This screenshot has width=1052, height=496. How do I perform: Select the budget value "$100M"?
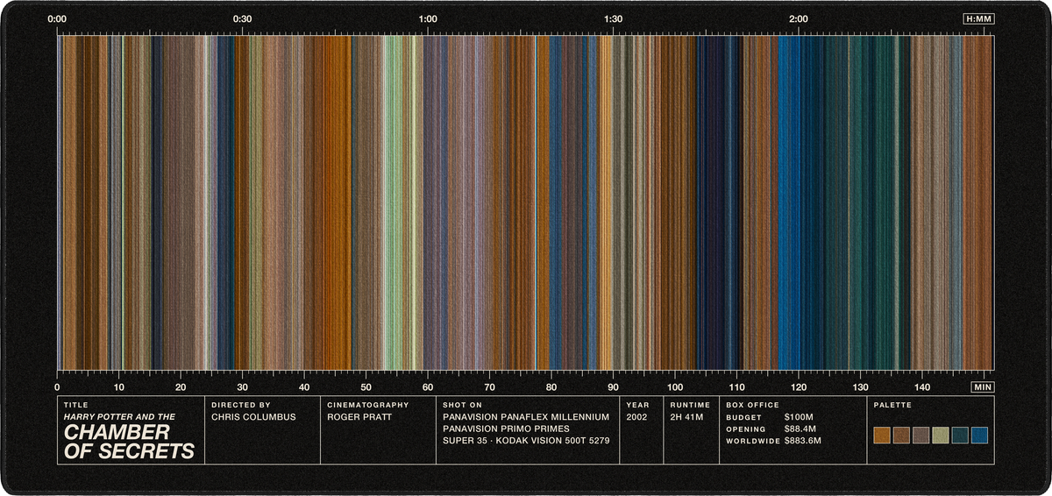[x=800, y=417]
